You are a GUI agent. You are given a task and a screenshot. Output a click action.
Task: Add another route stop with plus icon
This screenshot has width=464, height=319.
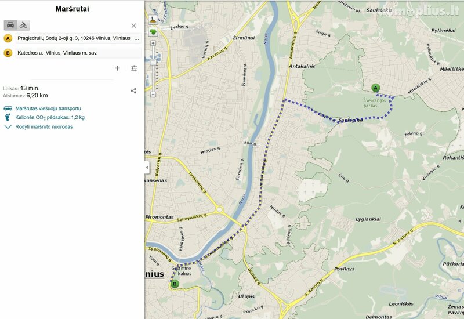click(x=118, y=68)
